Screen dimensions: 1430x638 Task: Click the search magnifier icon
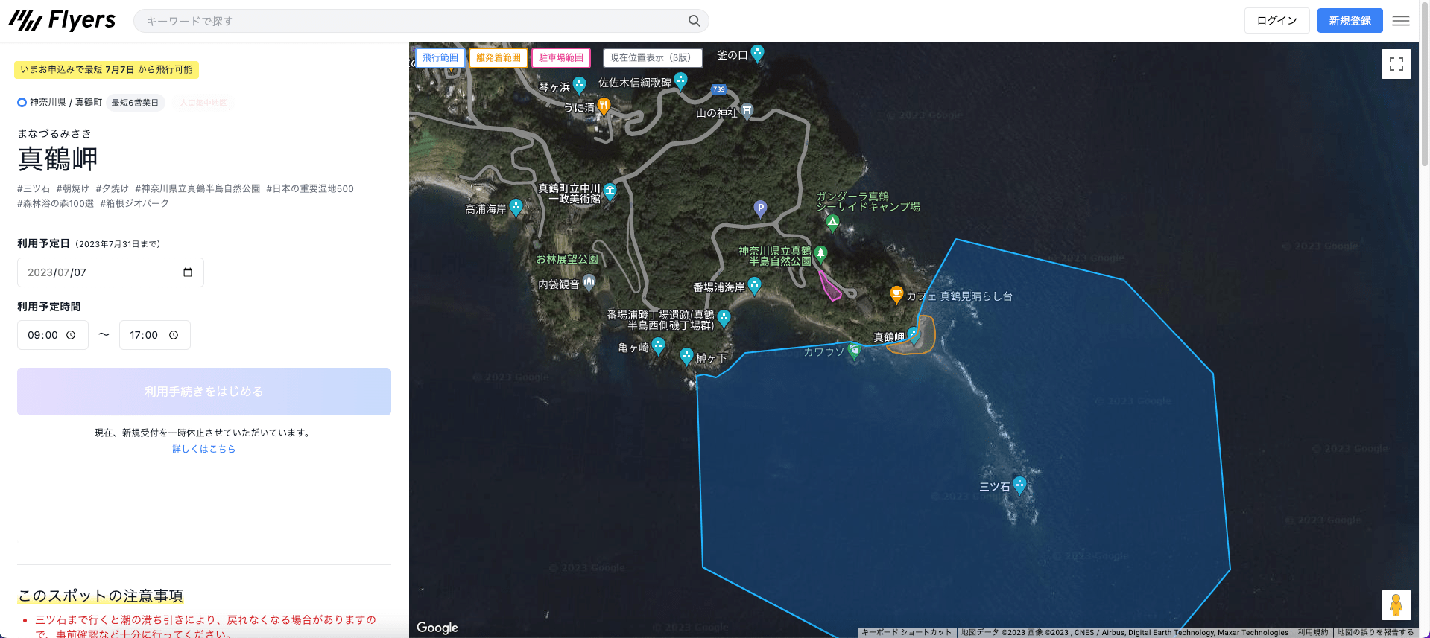[694, 21]
